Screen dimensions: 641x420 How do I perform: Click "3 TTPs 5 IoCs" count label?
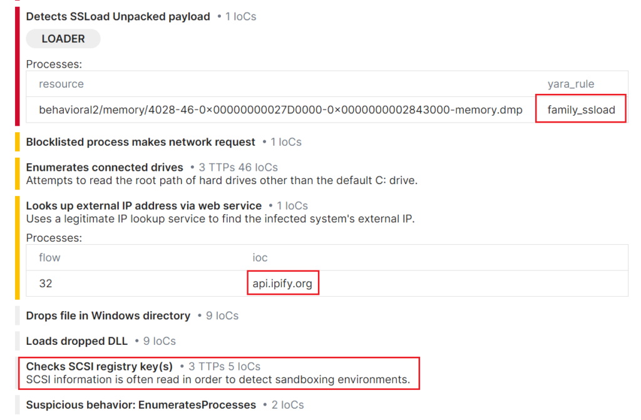(x=224, y=366)
